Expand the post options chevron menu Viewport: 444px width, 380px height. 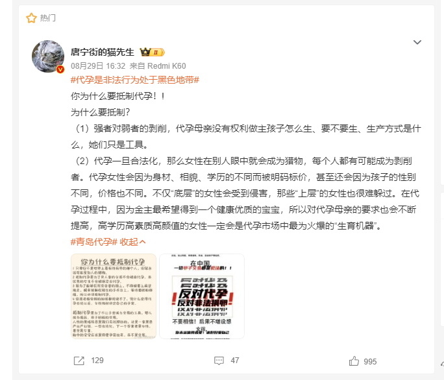point(417,42)
